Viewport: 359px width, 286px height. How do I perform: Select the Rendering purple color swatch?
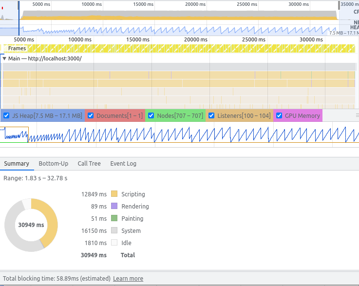[114, 206]
